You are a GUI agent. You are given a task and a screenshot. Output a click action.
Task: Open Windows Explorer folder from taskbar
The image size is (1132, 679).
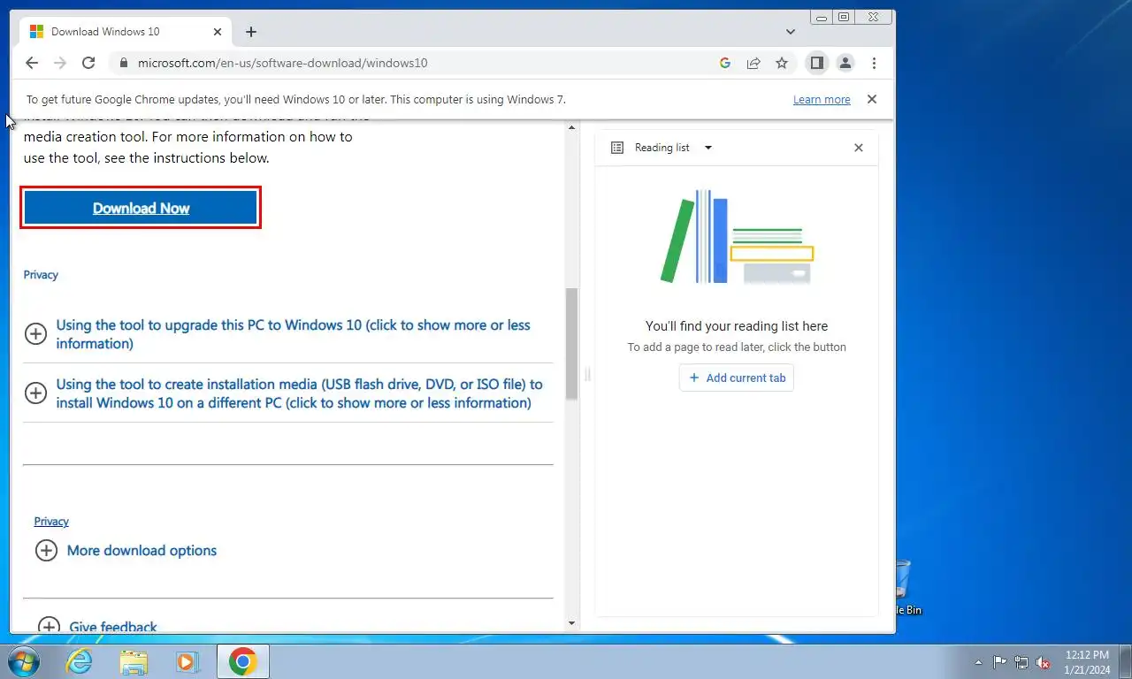pos(134,661)
